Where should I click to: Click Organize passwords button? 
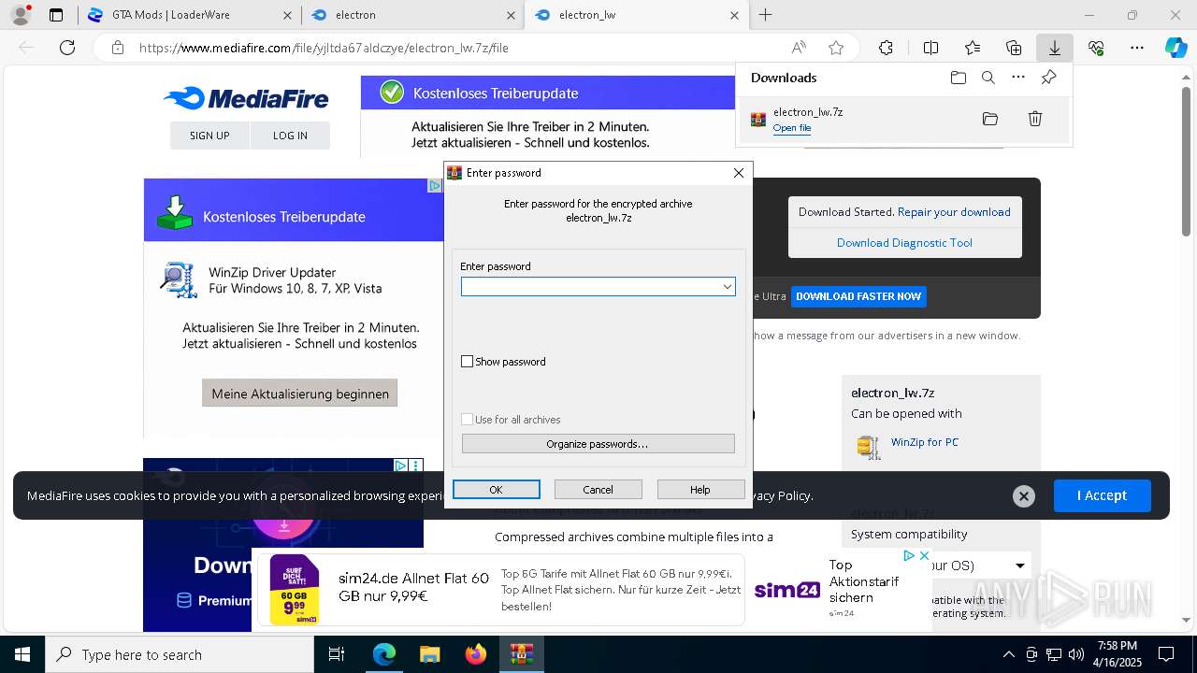pyautogui.click(x=598, y=444)
